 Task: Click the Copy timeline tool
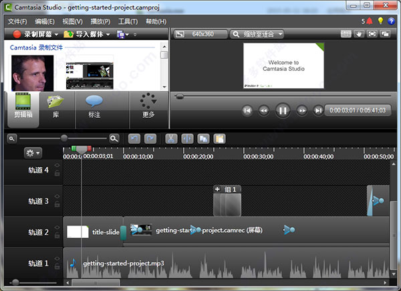tap(203, 138)
